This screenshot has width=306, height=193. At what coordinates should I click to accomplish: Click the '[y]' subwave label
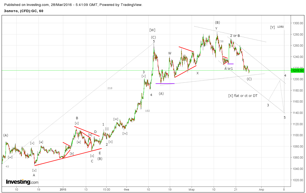tap(34, 170)
